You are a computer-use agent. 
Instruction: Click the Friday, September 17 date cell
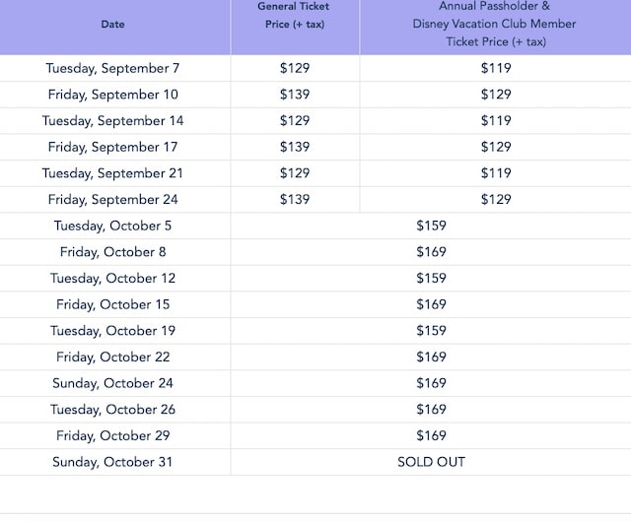112,147
